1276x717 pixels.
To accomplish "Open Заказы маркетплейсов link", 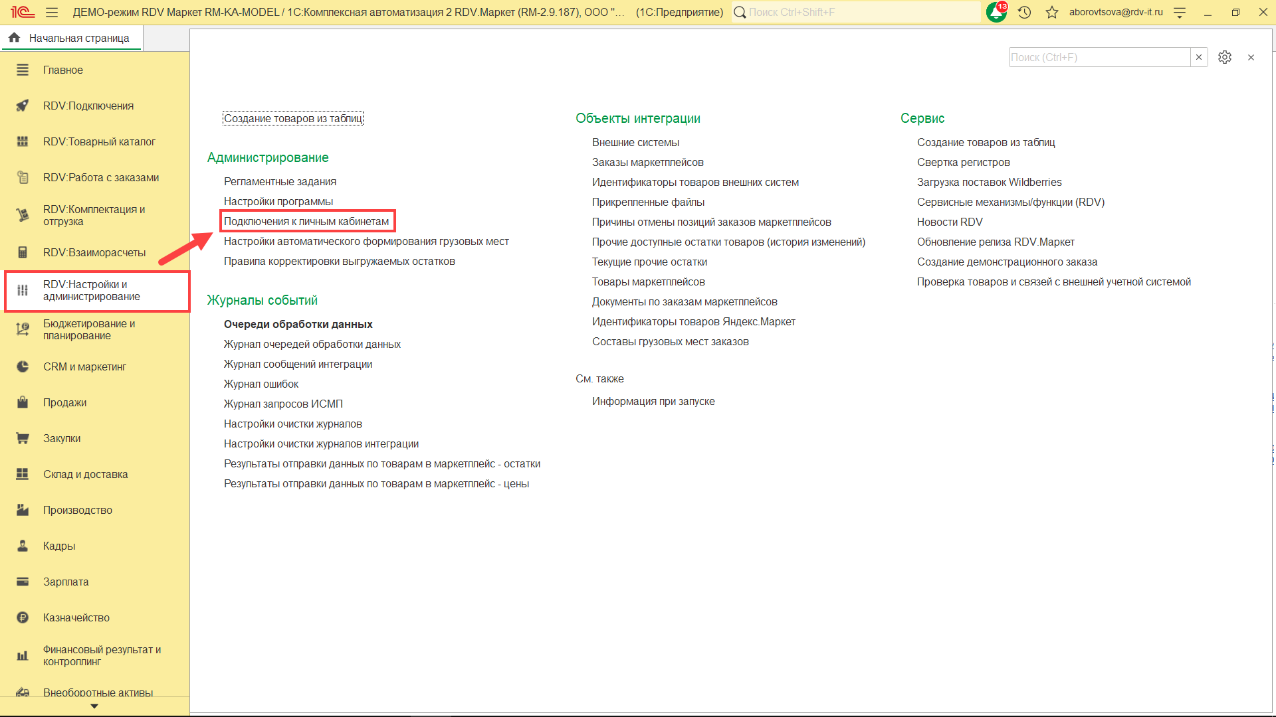I will pos(647,162).
